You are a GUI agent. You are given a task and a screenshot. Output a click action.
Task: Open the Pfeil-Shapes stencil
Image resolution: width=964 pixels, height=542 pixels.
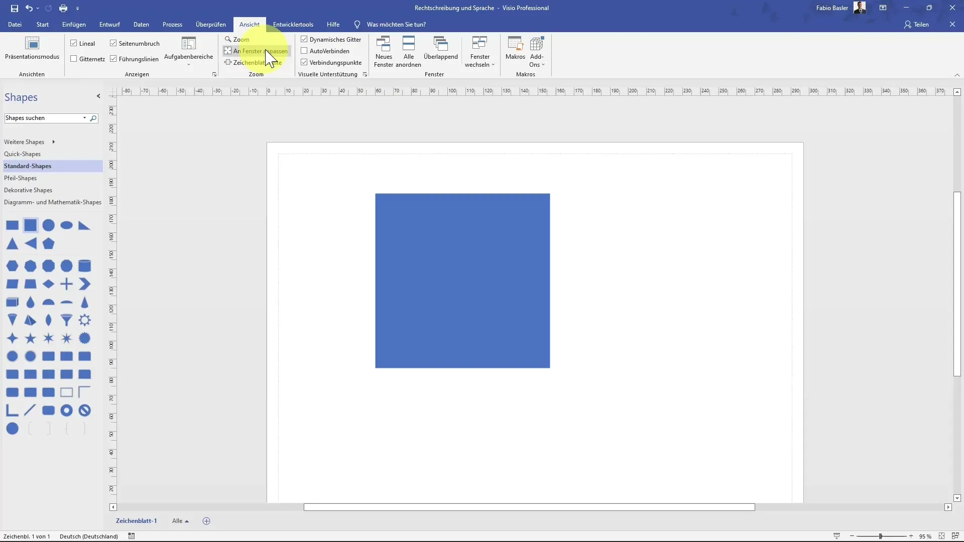[20, 178]
